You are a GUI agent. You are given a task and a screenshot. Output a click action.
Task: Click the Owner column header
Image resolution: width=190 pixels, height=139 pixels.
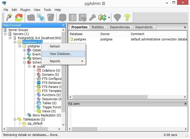pos(114,34)
